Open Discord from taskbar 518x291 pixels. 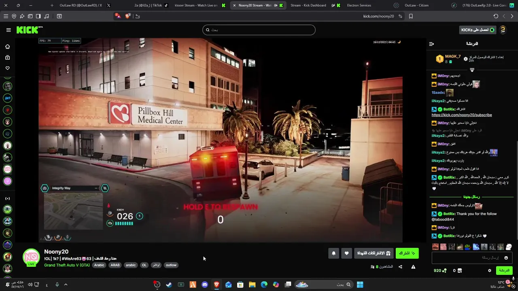point(205,285)
